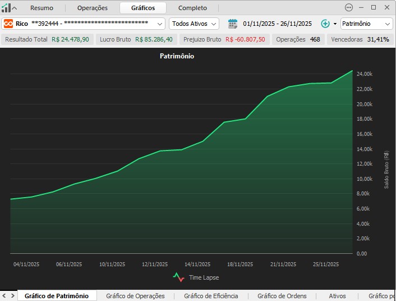The width and height of the screenshot is (396, 301).
Task: Expand the Rico account dropdown
Action: point(159,24)
